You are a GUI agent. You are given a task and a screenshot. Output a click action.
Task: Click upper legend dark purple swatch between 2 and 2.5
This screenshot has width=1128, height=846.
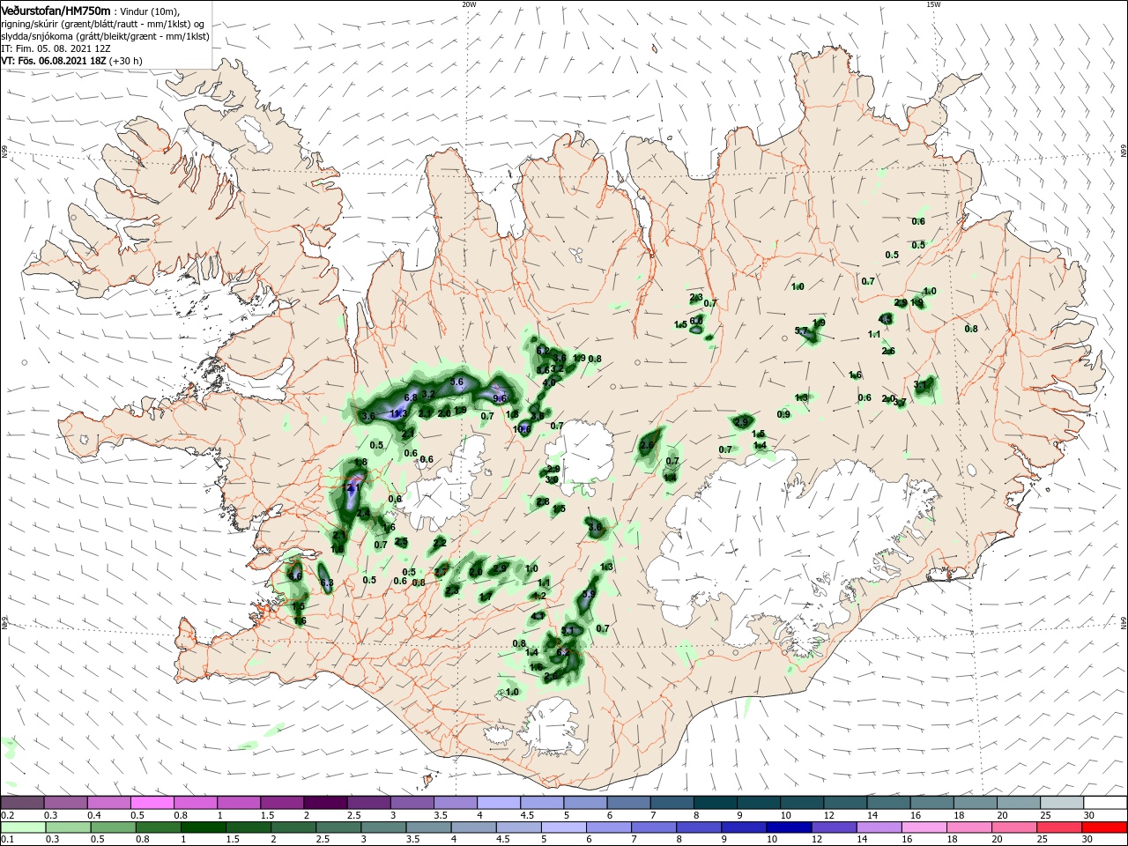point(326,803)
